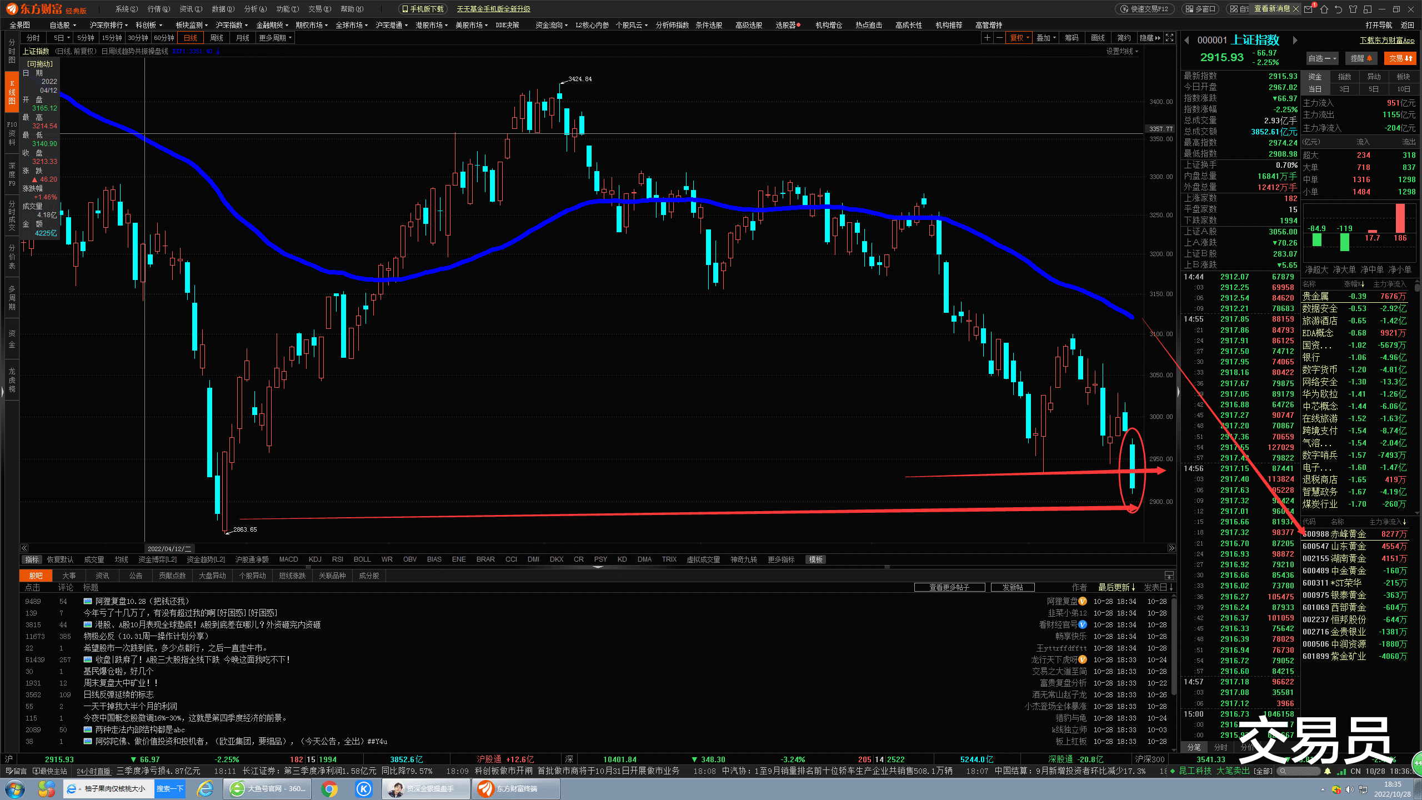Image resolution: width=1422 pixels, height=800 pixels.
Task: Toggle the 筹码 chip distribution view
Action: click(1072, 38)
